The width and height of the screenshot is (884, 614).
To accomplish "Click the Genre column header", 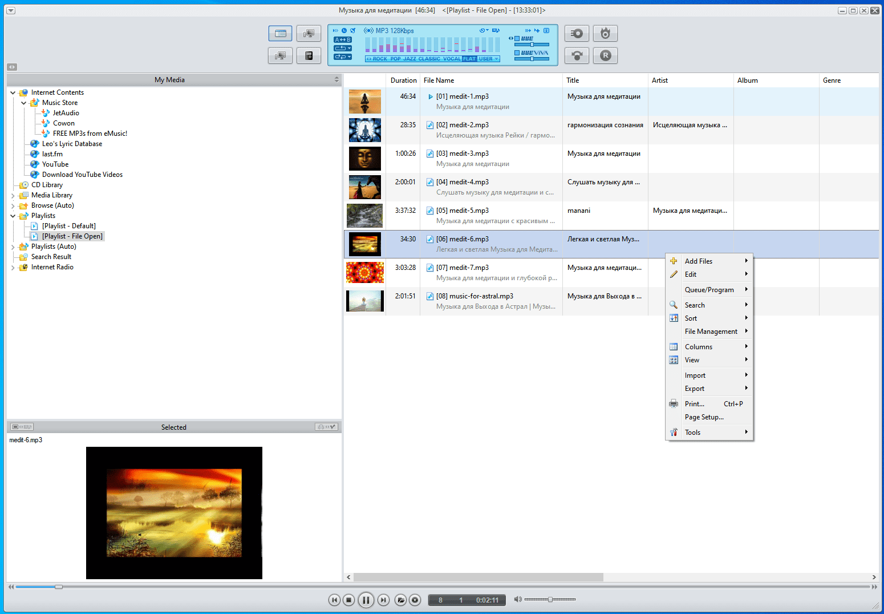I will [x=849, y=80].
